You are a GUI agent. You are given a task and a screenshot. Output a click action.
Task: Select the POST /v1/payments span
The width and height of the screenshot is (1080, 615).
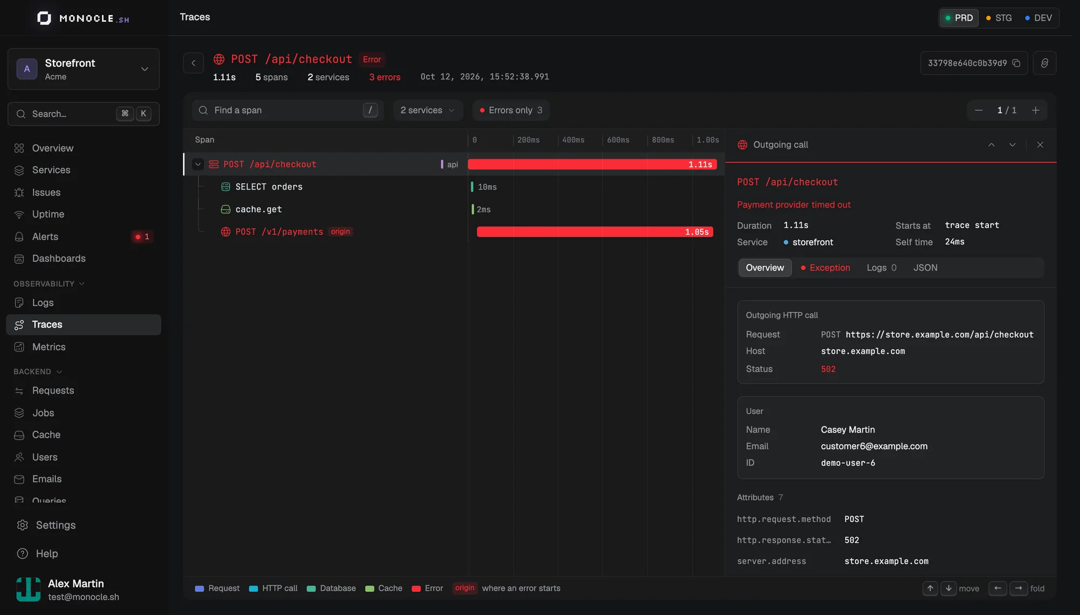[x=454, y=232]
